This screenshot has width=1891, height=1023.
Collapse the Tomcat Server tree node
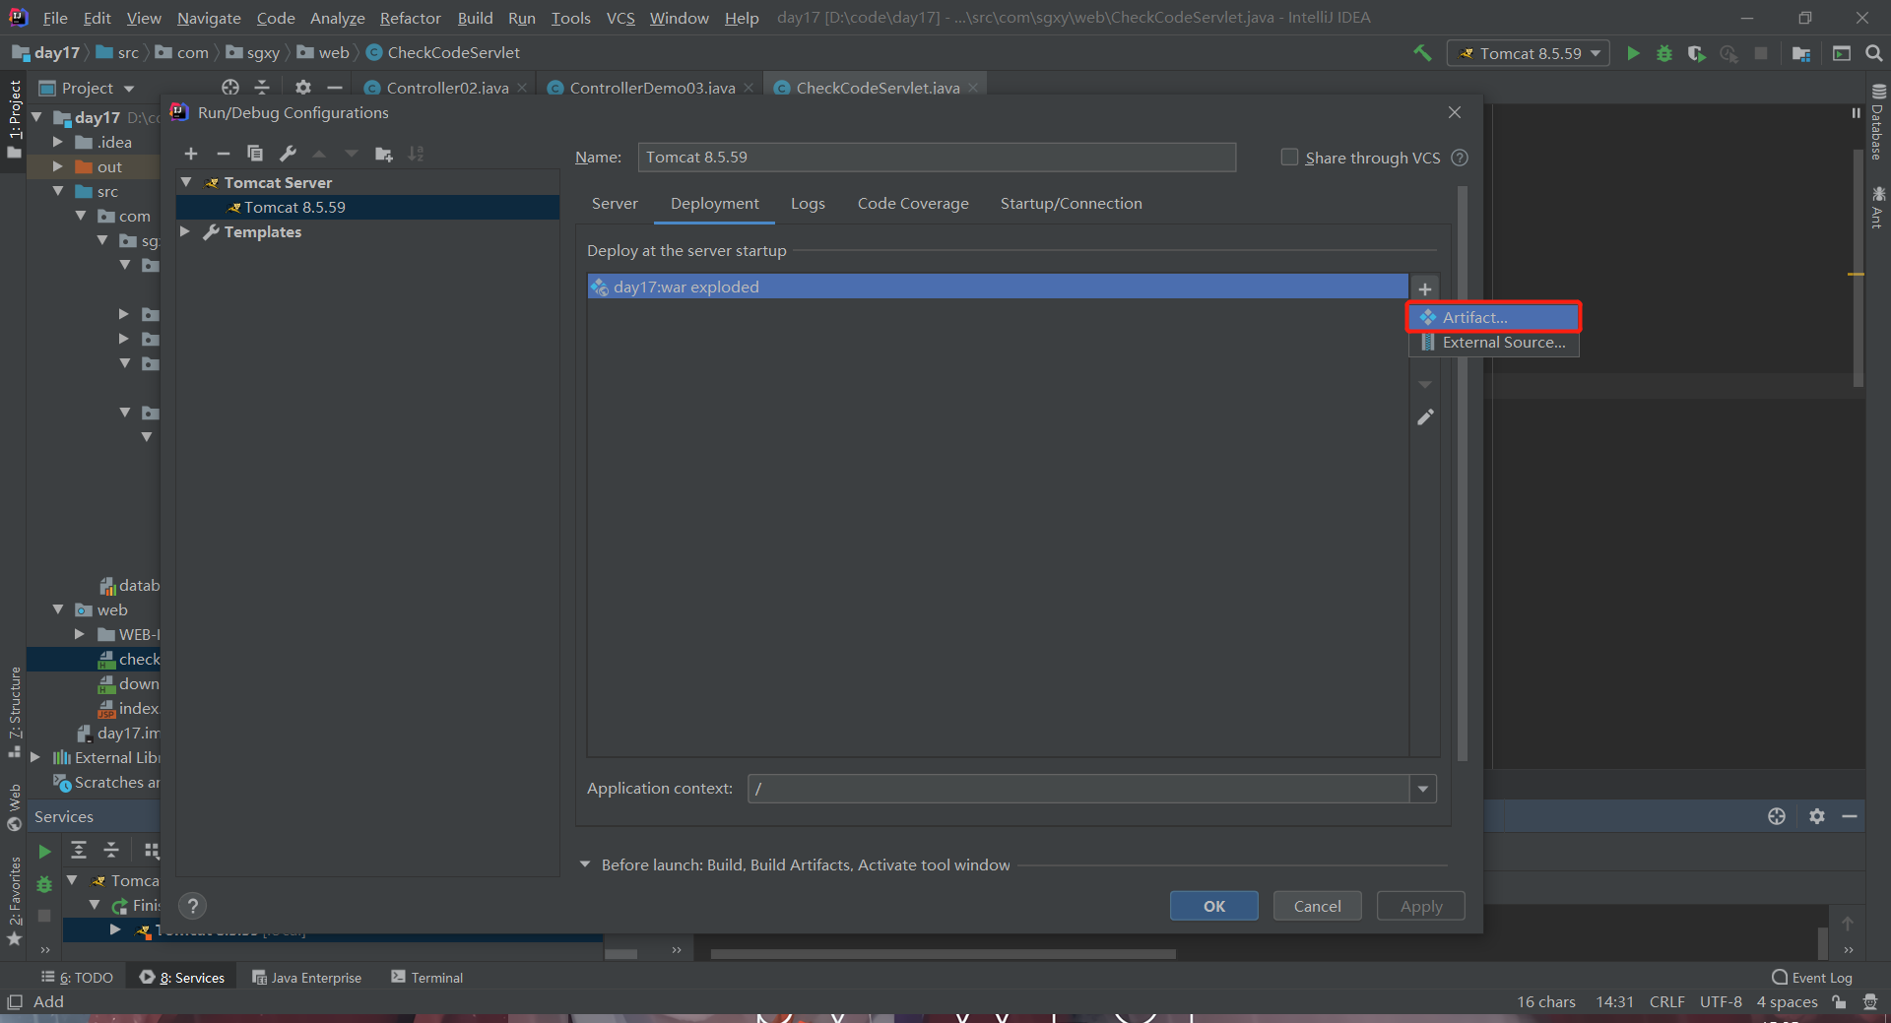tap(186, 182)
